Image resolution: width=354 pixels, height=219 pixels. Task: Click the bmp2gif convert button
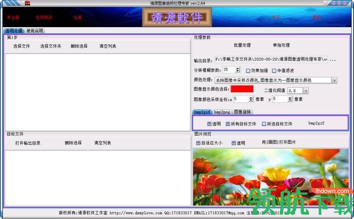pyautogui.click(x=316, y=123)
